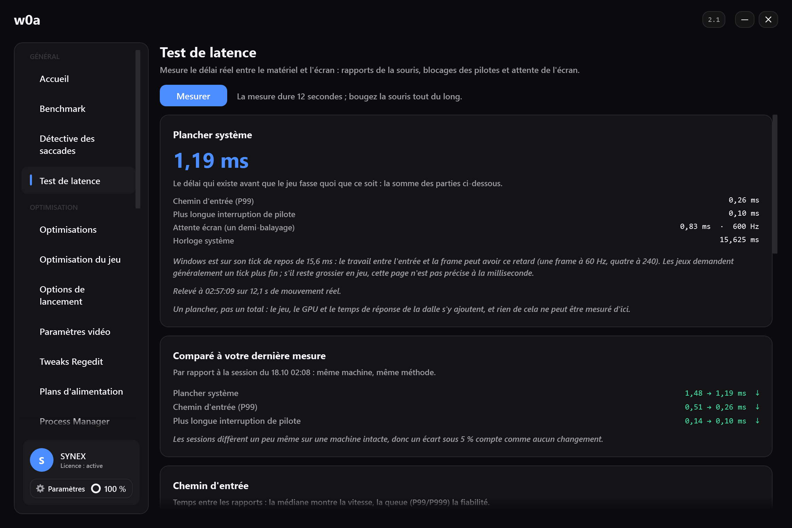The height and width of the screenshot is (528, 792).
Task: Click the main content scrollbar
Action: tap(775, 184)
